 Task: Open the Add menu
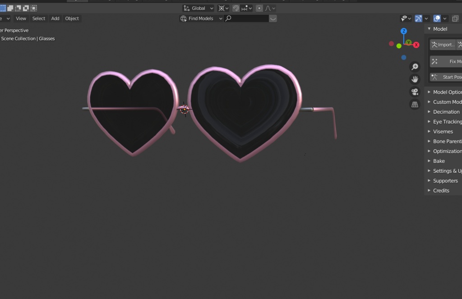point(55,18)
